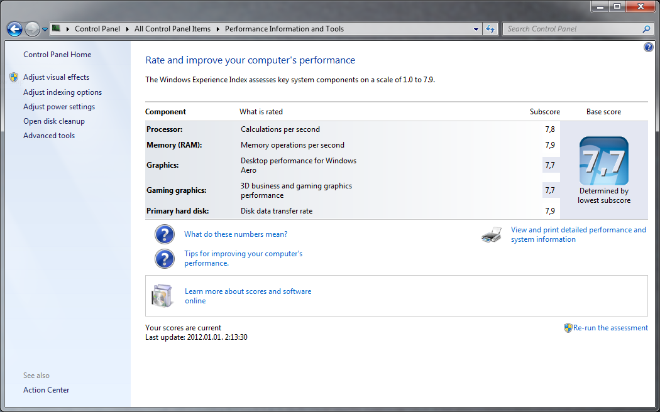Click the shield icon beside Adjust visual effects
The image size is (660, 412).
coord(14,77)
